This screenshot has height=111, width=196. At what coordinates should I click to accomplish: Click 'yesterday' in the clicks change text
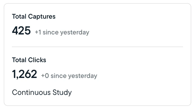pyautogui.click(x=83, y=76)
